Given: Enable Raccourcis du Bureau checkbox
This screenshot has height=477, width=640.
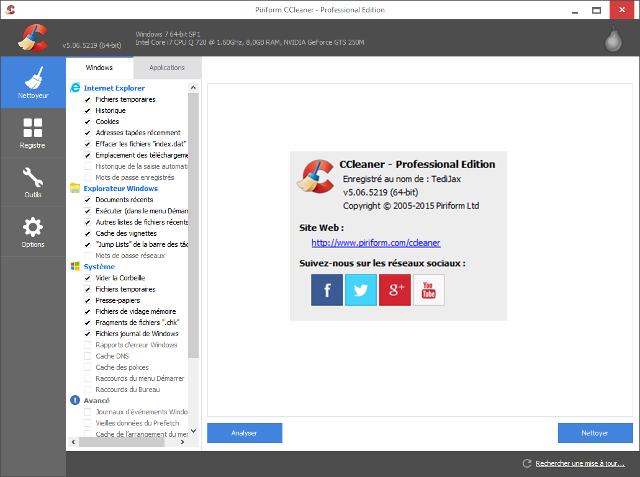Looking at the screenshot, I should 88,390.
